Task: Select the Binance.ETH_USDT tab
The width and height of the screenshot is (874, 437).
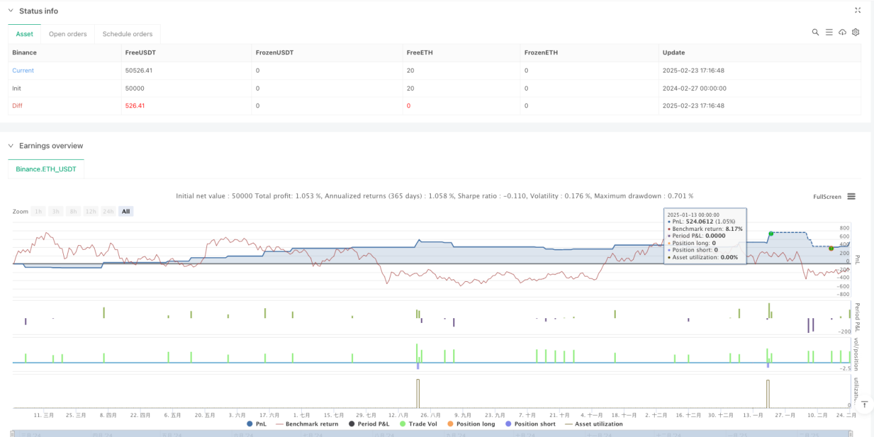Action: pos(46,169)
